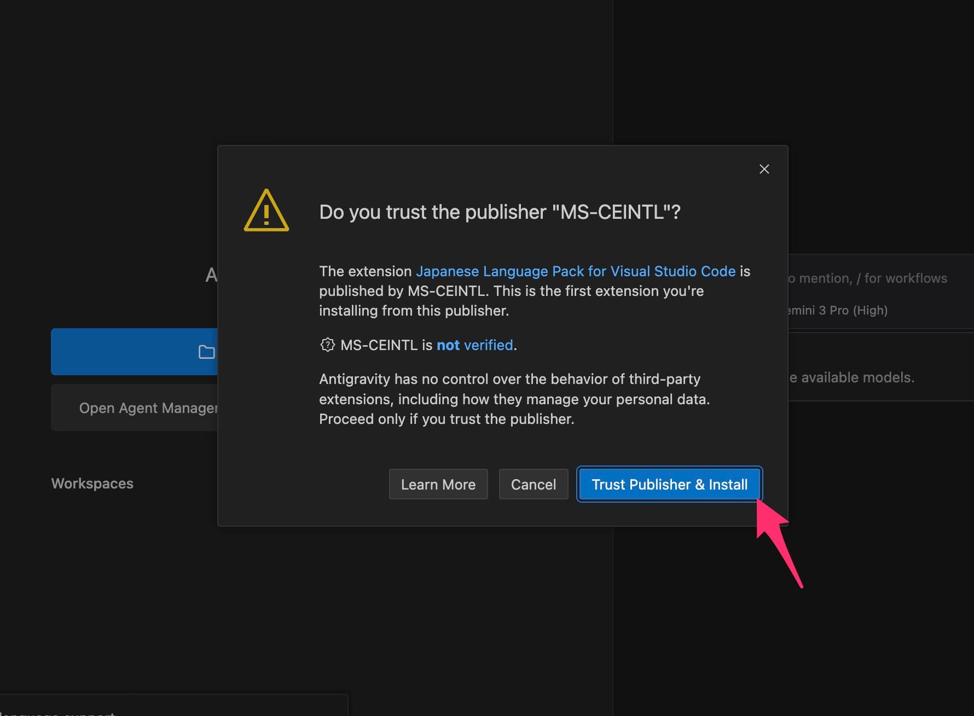Screen dimensions: 974x716
Task: Click the unverified publisher badge icon
Action: pos(327,345)
